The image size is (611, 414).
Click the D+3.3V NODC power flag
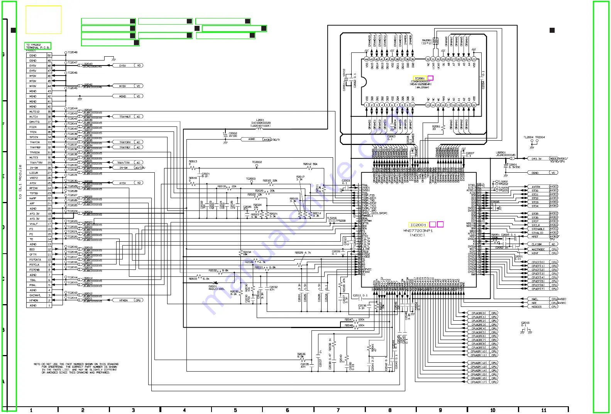click(547, 159)
